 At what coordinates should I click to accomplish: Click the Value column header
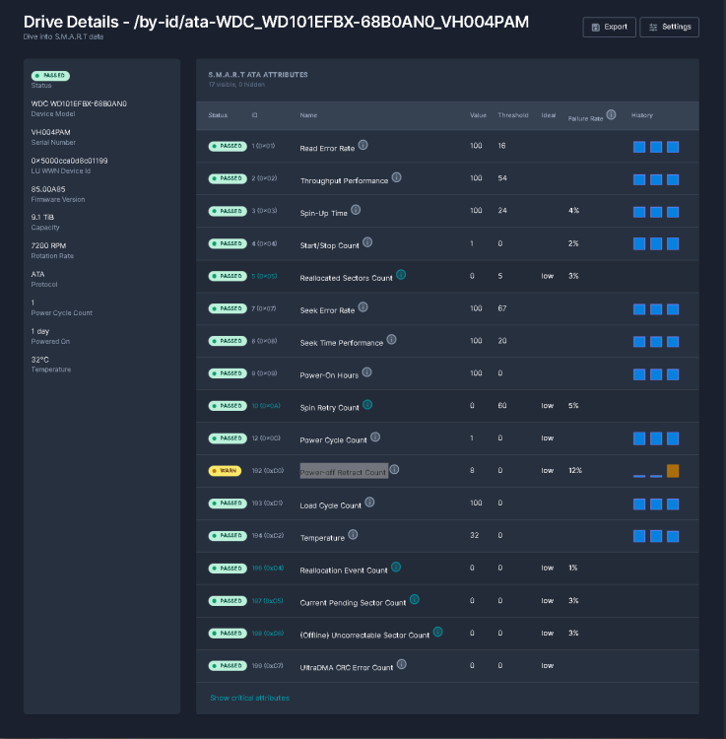(478, 115)
